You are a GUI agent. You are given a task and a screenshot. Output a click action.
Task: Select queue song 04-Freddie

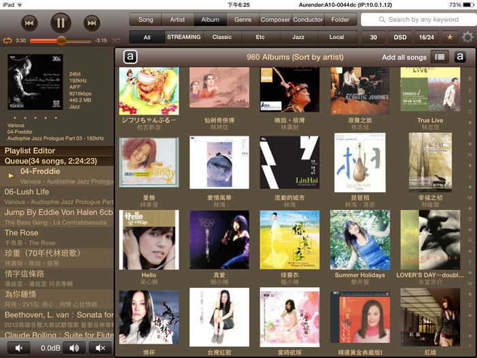pyautogui.click(x=57, y=176)
